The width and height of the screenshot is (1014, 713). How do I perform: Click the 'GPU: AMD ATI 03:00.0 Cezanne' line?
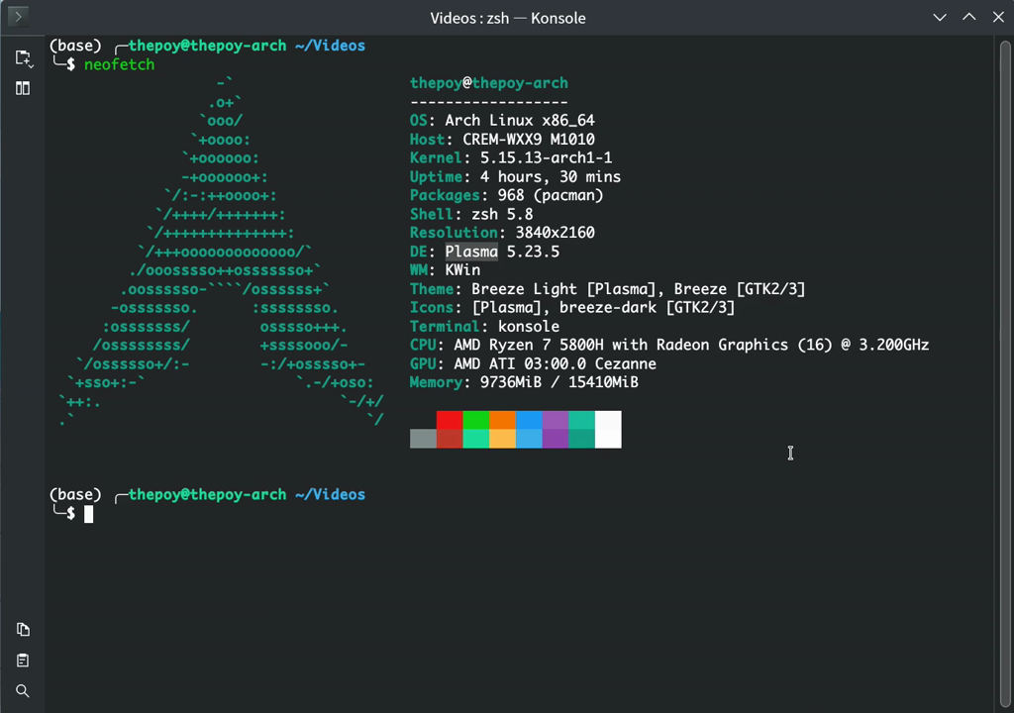point(533,363)
